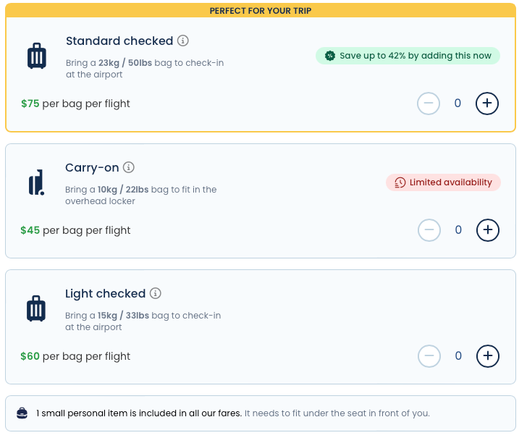This screenshot has height=438, width=527.
Task: Click the Light checked suitcase icon
Action: pyautogui.click(x=36, y=309)
